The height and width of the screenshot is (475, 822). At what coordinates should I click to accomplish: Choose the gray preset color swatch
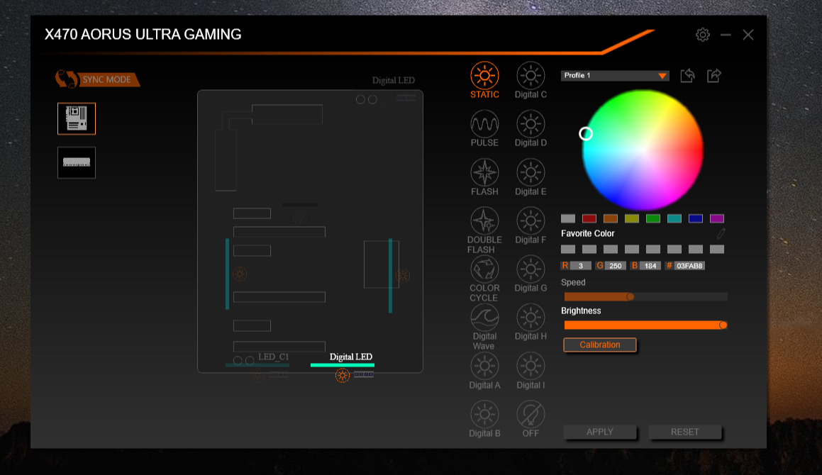point(568,218)
